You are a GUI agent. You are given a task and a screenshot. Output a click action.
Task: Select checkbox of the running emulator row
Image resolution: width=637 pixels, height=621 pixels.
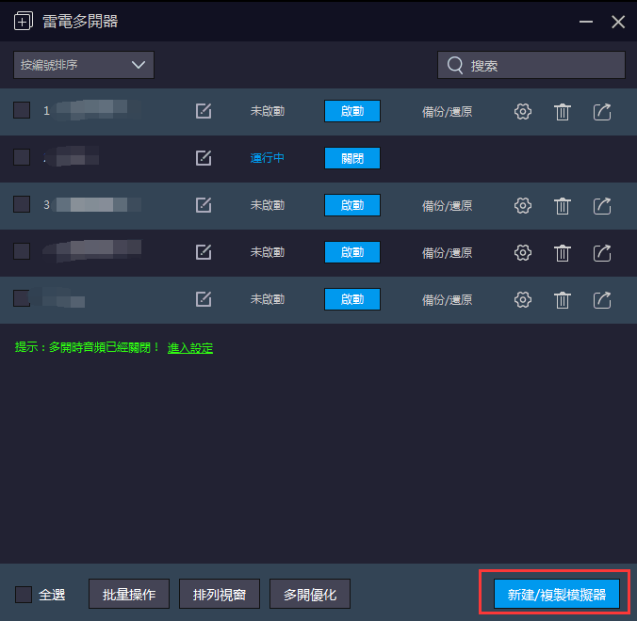22,158
